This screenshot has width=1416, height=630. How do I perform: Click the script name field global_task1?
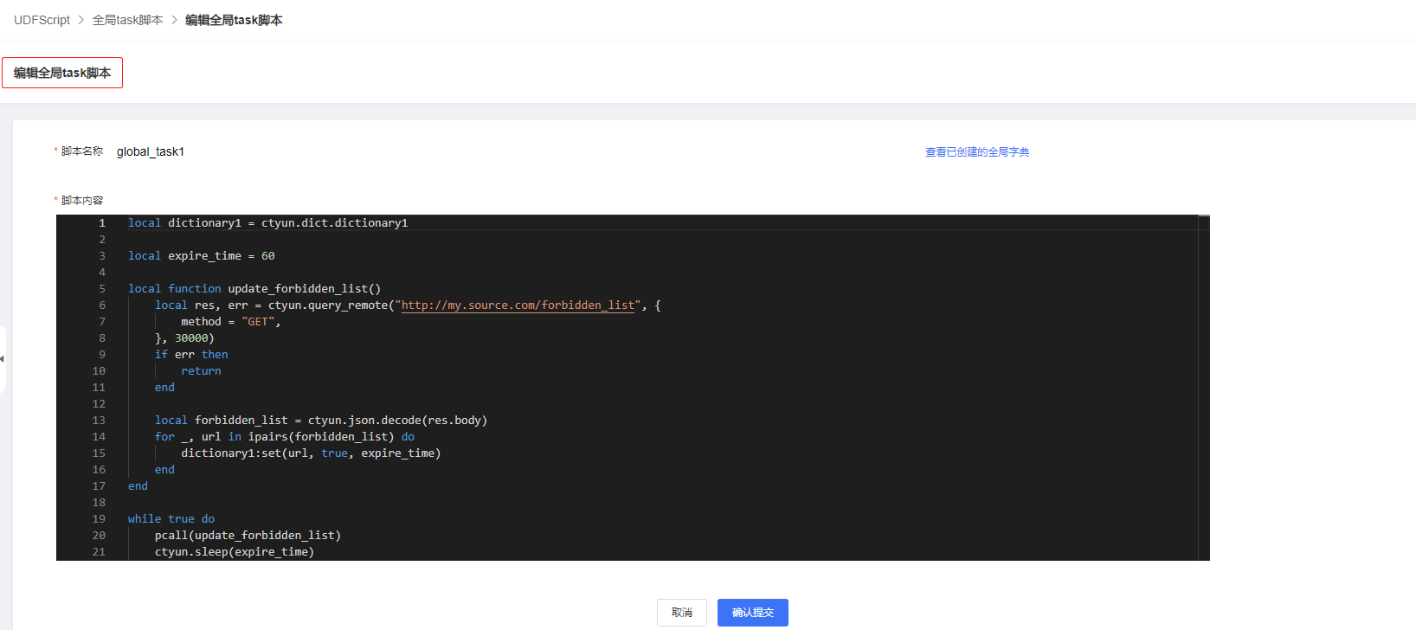151,151
